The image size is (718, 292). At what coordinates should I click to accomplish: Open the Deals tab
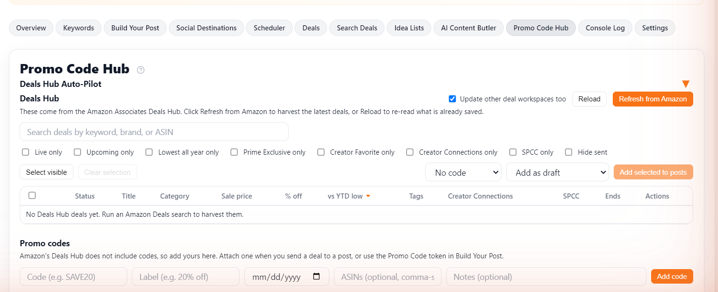(x=311, y=28)
